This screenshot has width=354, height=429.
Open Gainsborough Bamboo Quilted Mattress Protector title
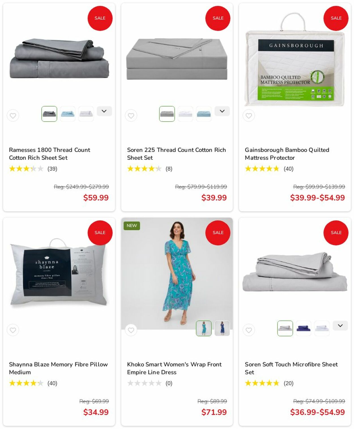click(287, 154)
